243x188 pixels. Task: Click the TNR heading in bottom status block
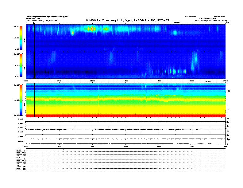[x=18, y=165]
